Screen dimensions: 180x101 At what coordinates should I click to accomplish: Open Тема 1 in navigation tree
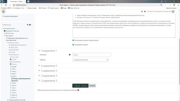(14, 69)
